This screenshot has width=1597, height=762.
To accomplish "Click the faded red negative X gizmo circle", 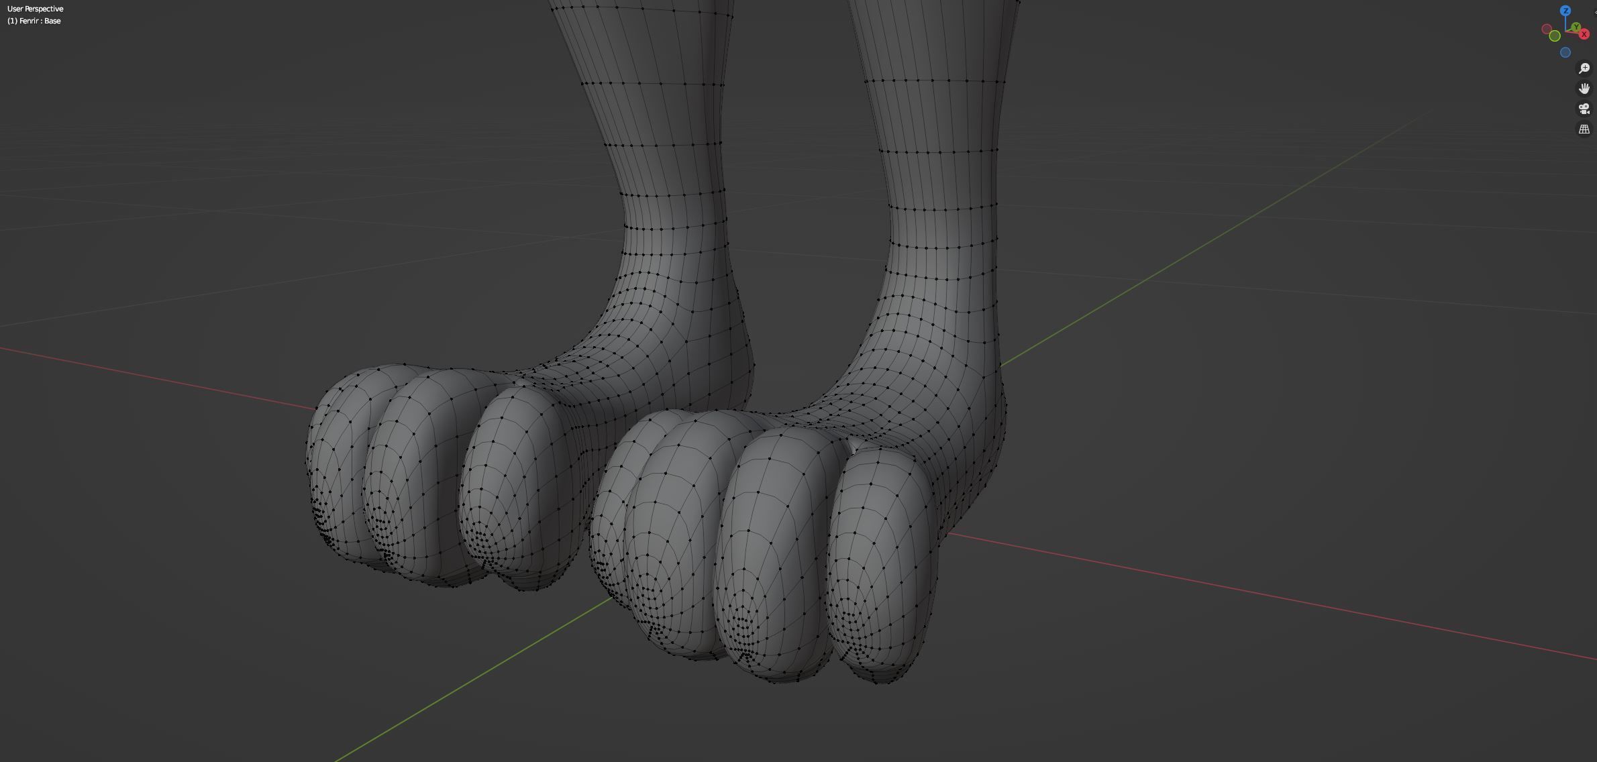I will (1547, 29).
